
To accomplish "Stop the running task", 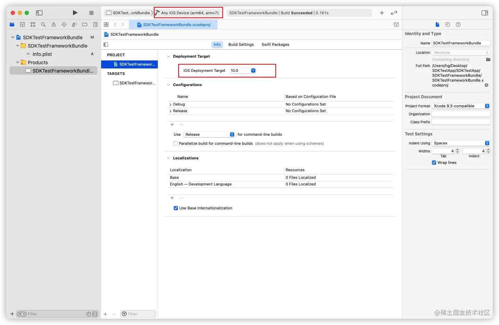I will tap(91, 13).
